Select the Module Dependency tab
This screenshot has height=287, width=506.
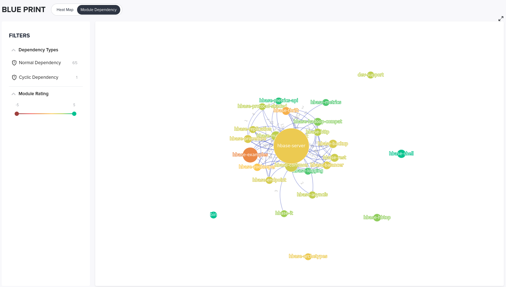point(98,10)
